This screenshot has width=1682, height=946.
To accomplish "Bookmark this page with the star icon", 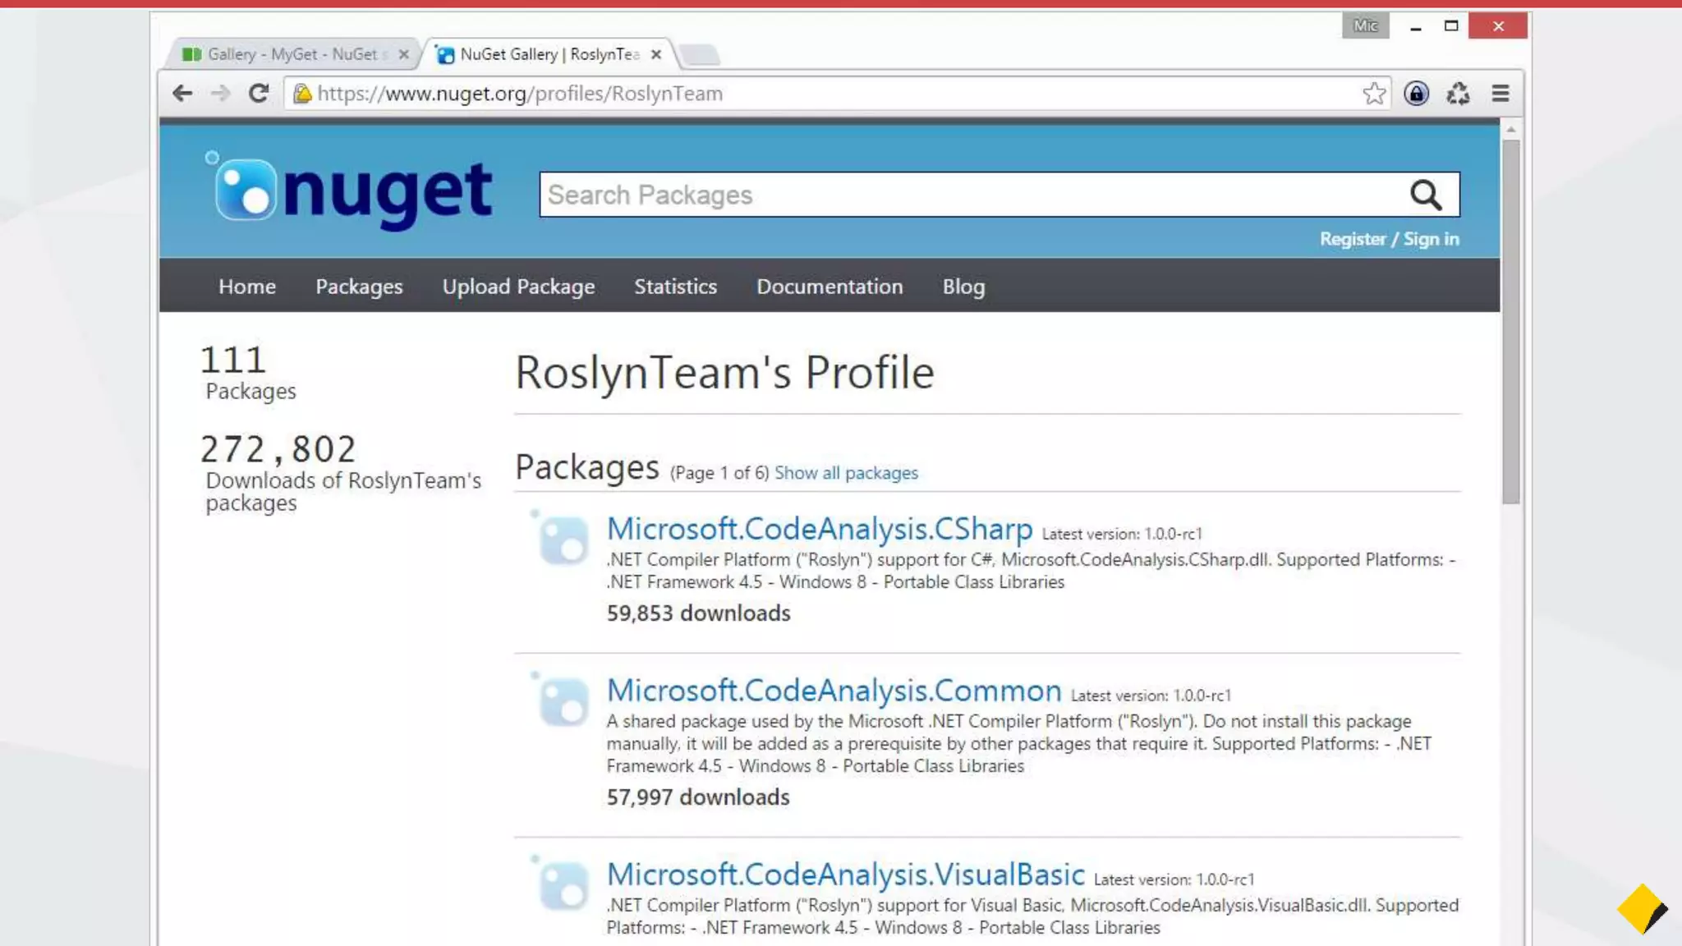I will [x=1374, y=94].
